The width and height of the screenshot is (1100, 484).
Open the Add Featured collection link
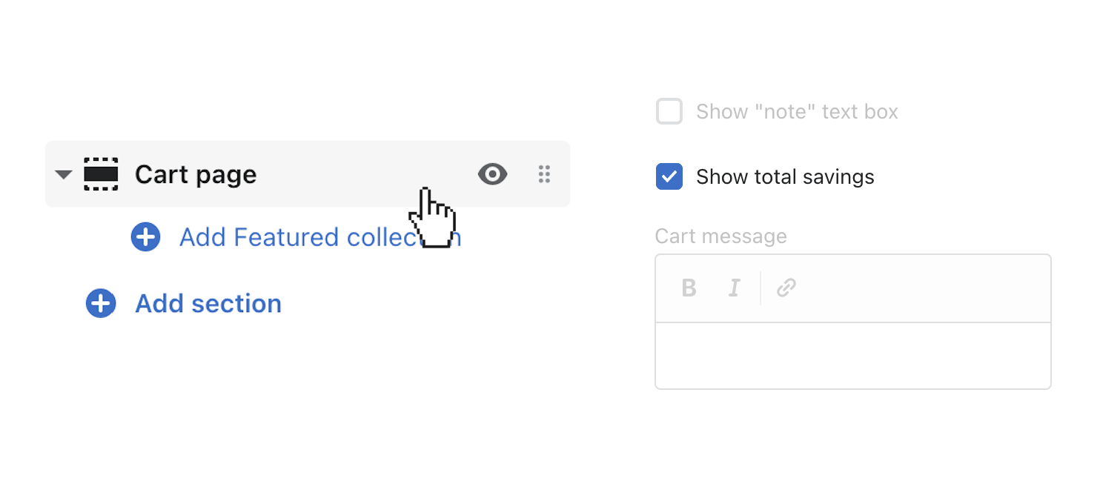click(x=296, y=237)
